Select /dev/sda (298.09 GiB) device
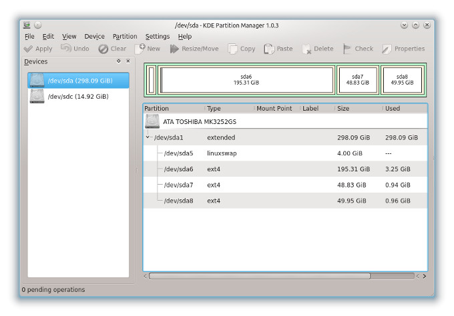The width and height of the screenshot is (454, 316). tap(79, 81)
